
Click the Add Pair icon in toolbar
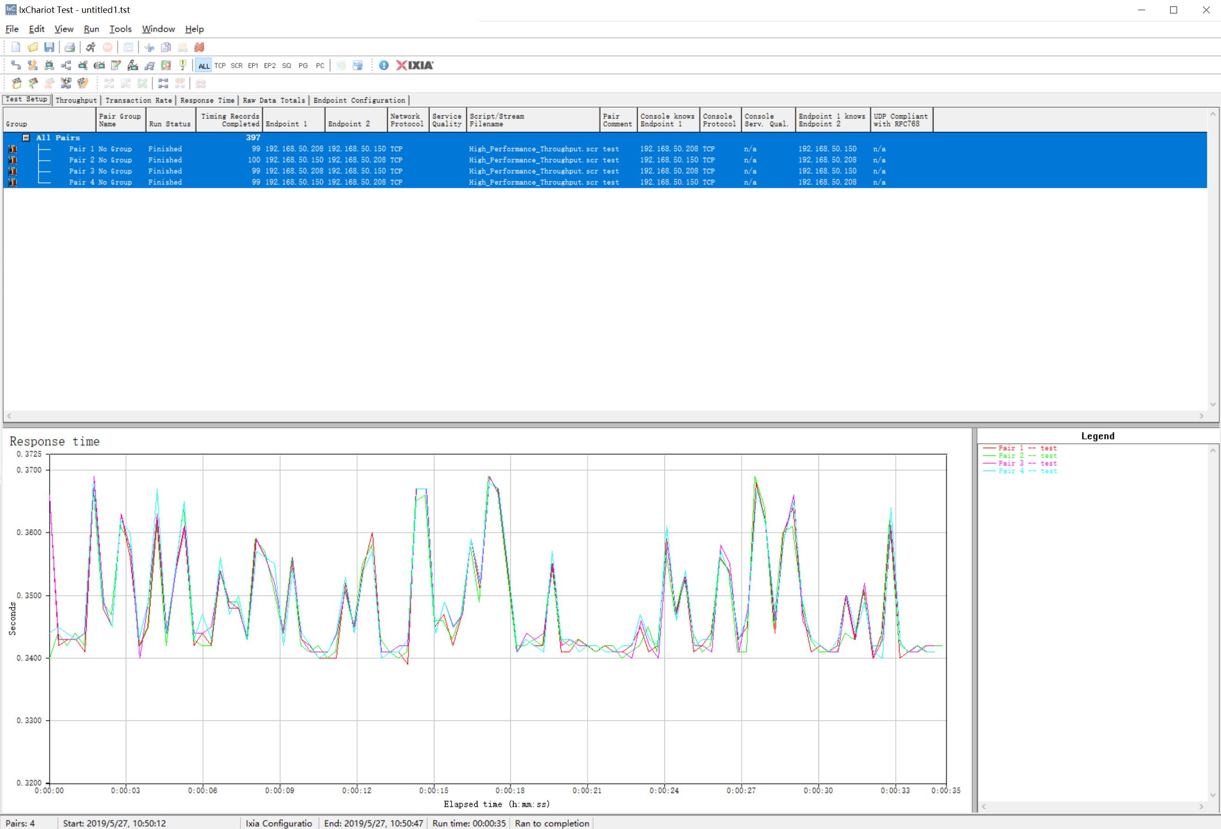[16, 65]
